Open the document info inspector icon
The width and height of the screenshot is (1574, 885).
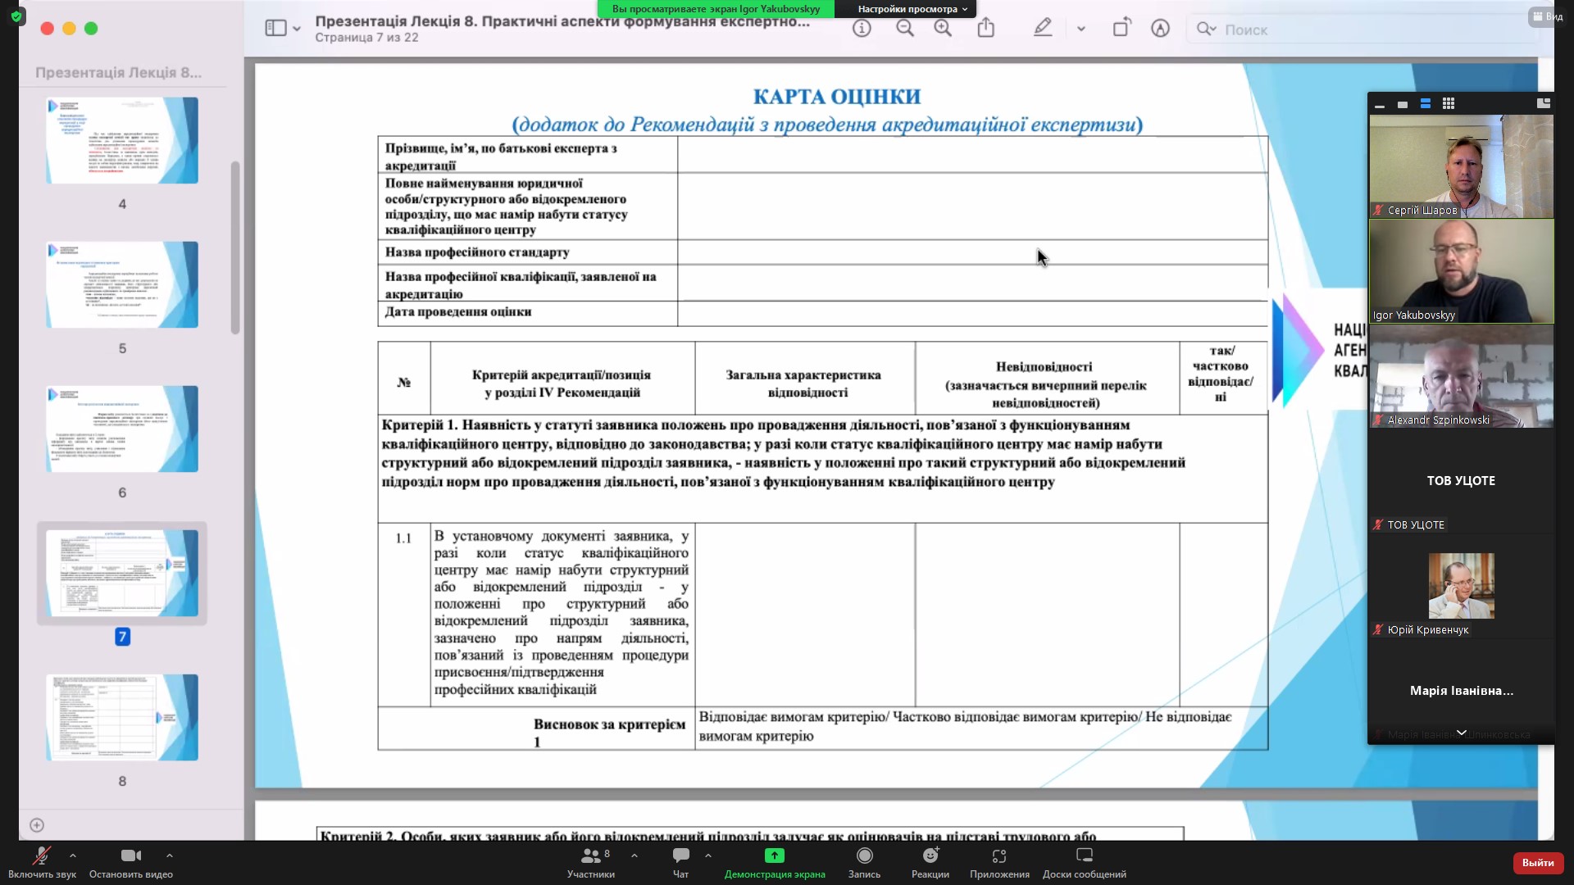862,29
